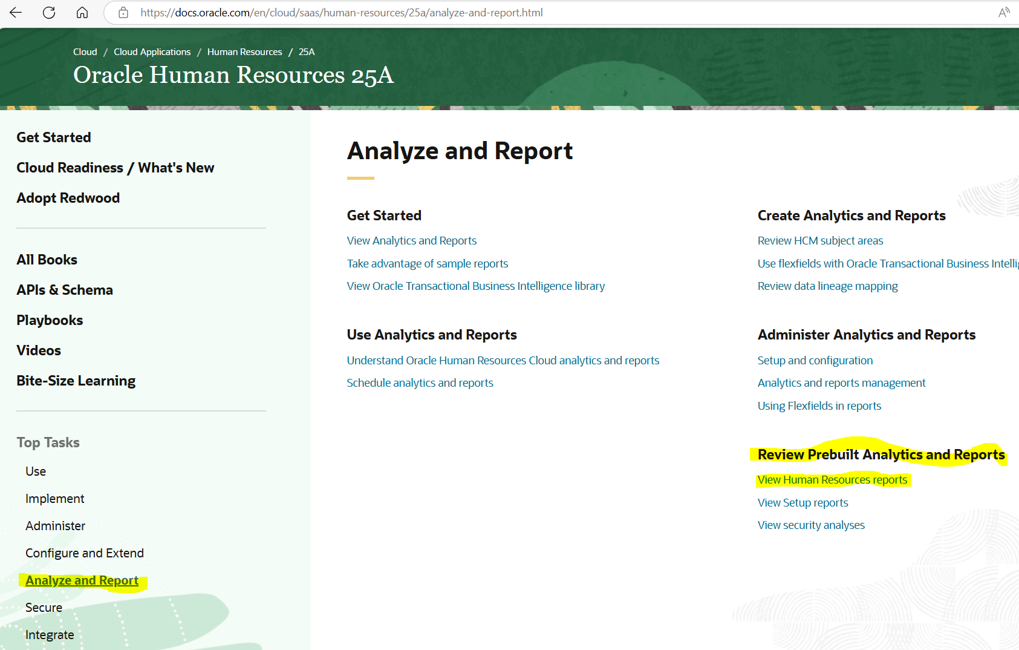1019x650 pixels.
Task: Select Adopt Redwood sidebar item
Action: pos(68,198)
